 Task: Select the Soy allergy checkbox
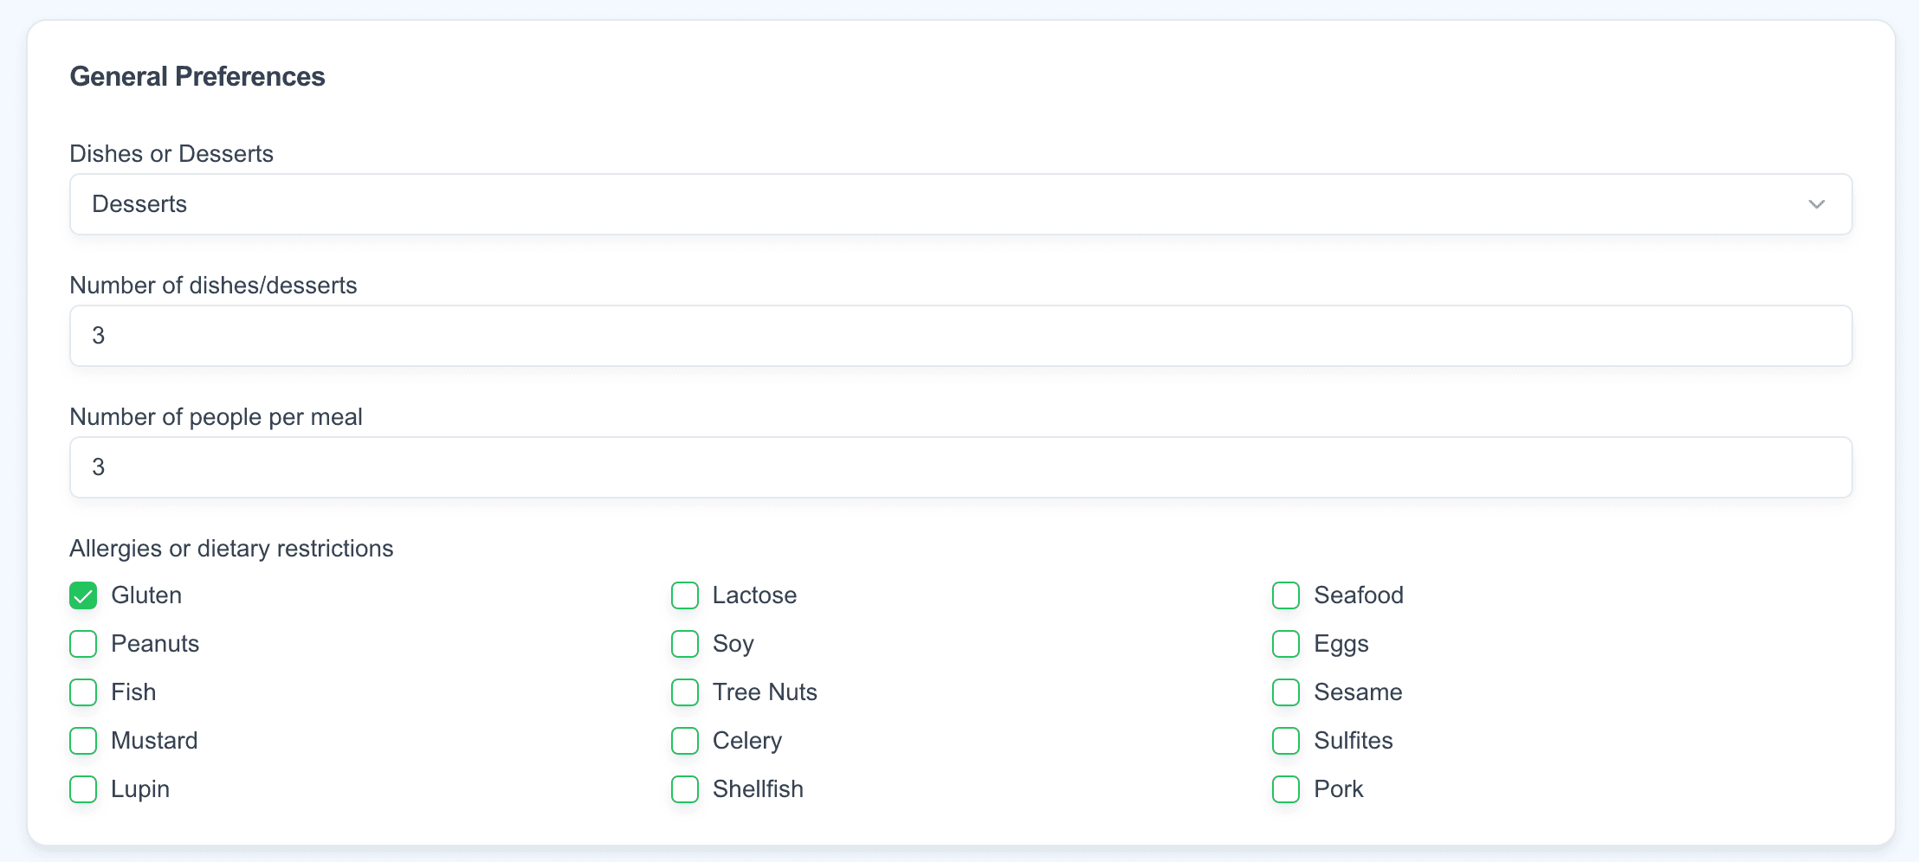(685, 644)
